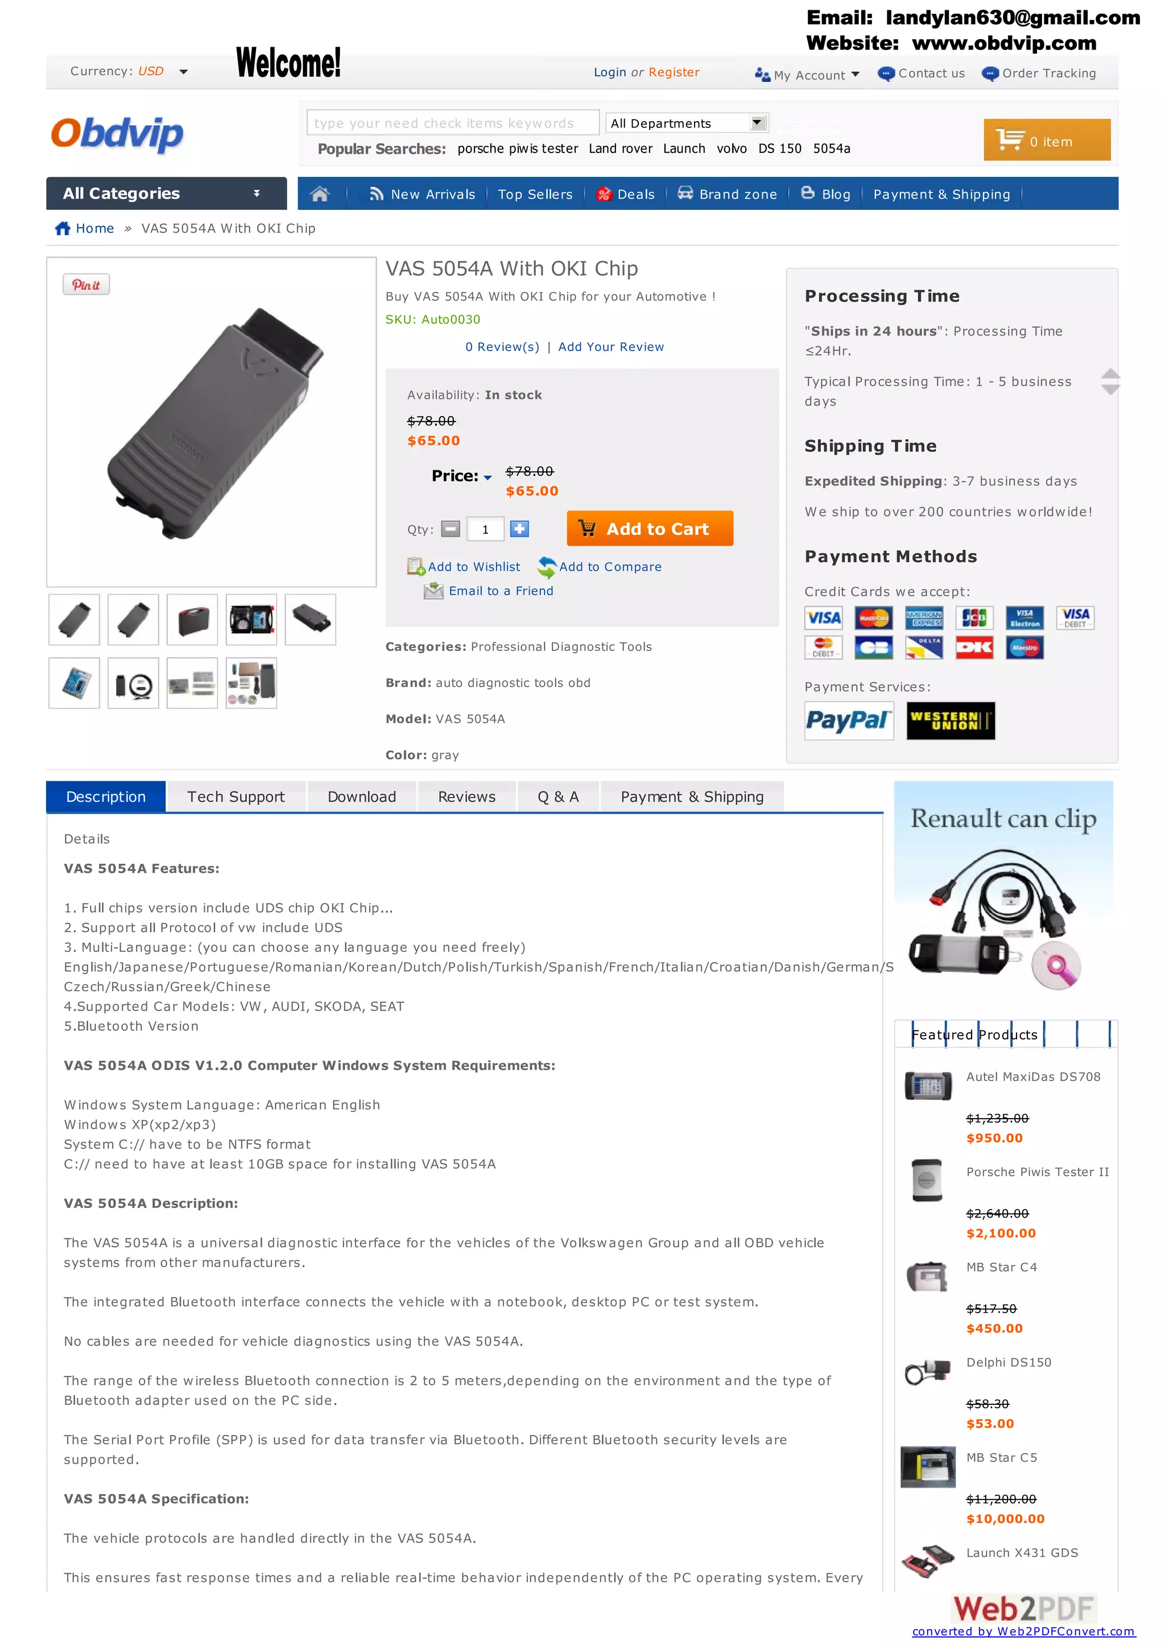
Task: Click the Add Your Review link
Action: [611, 347]
